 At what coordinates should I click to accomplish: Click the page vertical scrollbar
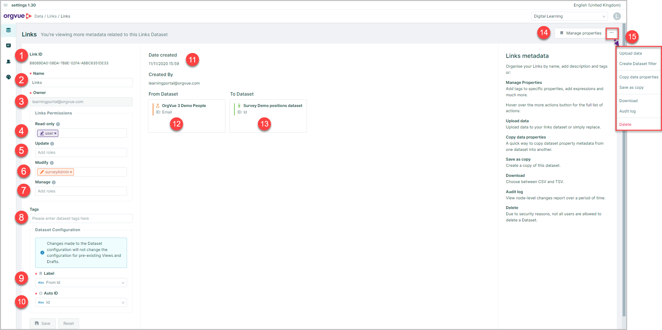[624, 169]
